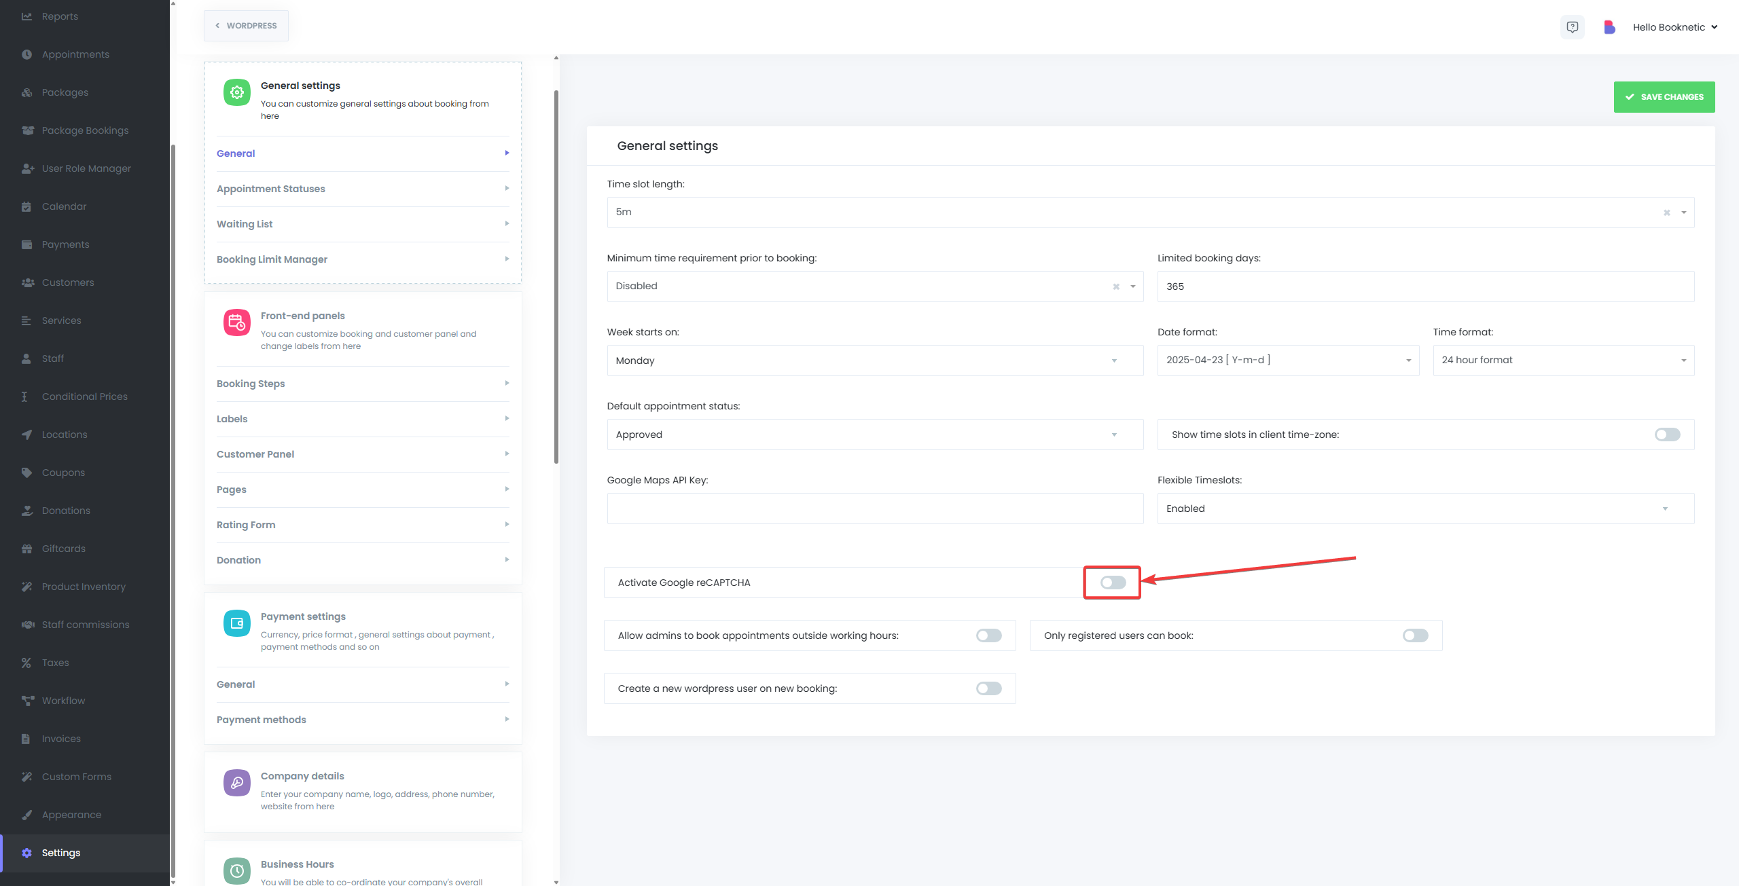Click the green General settings gear icon
Viewport: 1739px width, 886px height.
pyautogui.click(x=236, y=92)
